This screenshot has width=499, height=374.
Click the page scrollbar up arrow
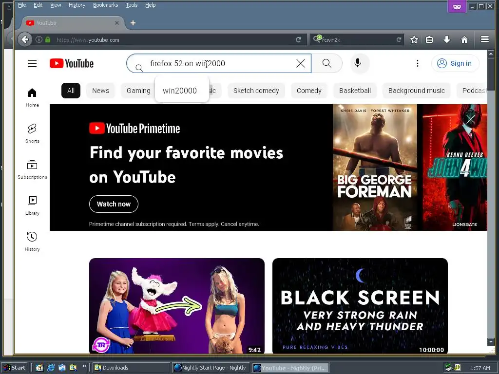[491, 54]
